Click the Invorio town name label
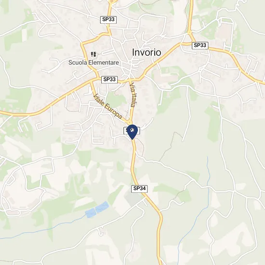265x265 pixels. pyautogui.click(x=146, y=52)
